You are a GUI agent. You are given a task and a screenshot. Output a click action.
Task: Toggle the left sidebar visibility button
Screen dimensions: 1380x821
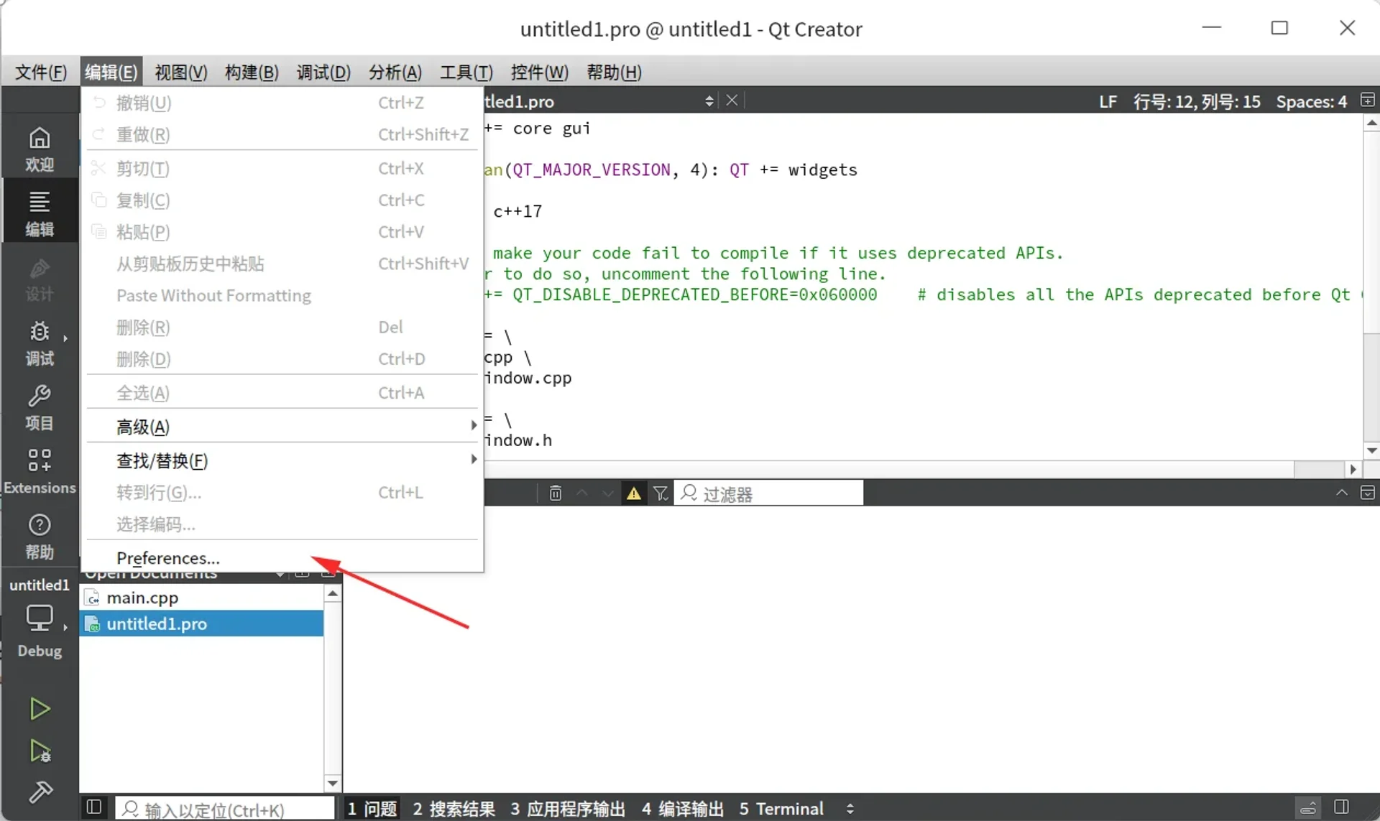pyautogui.click(x=93, y=807)
